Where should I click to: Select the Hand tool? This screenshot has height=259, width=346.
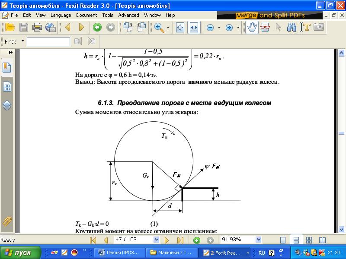pyautogui.click(x=252, y=27)
